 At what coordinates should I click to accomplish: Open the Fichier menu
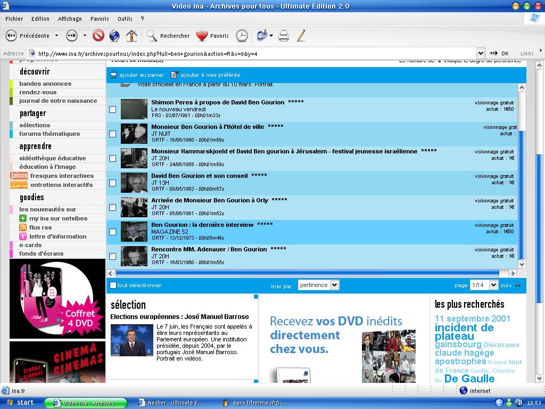point(14,19)
